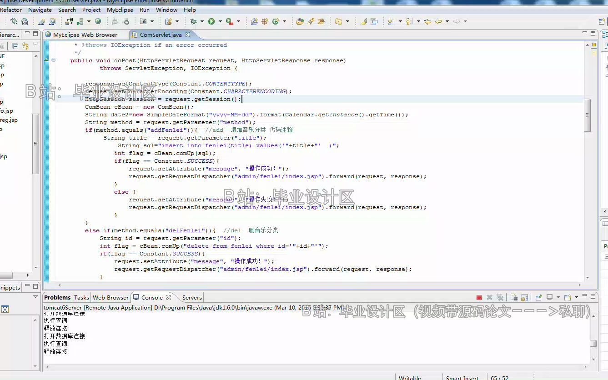Display Selected Console monitor icon
608x380 pixels.
point(549,297)
